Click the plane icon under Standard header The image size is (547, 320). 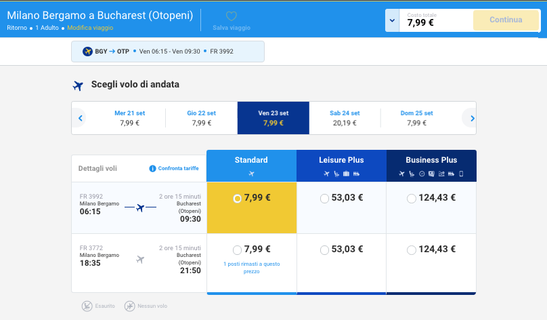(251, 174)
